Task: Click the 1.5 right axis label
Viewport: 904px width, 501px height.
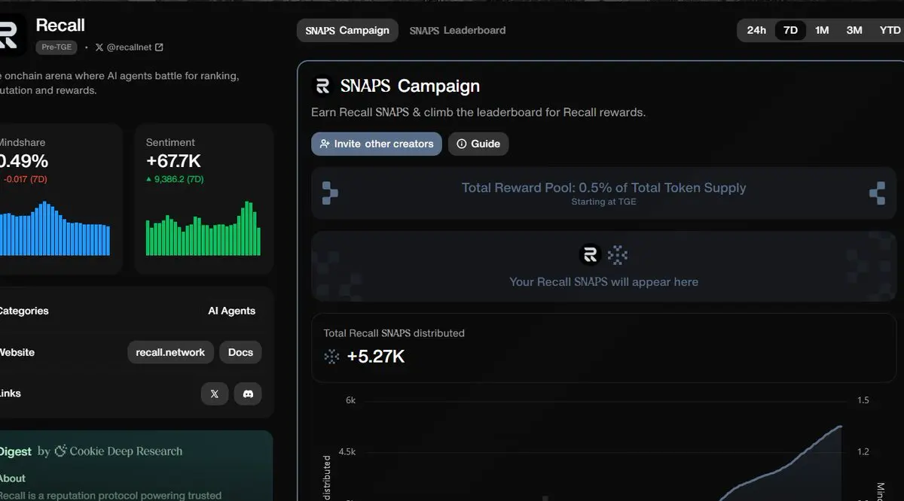Action: tap(863, 400)
